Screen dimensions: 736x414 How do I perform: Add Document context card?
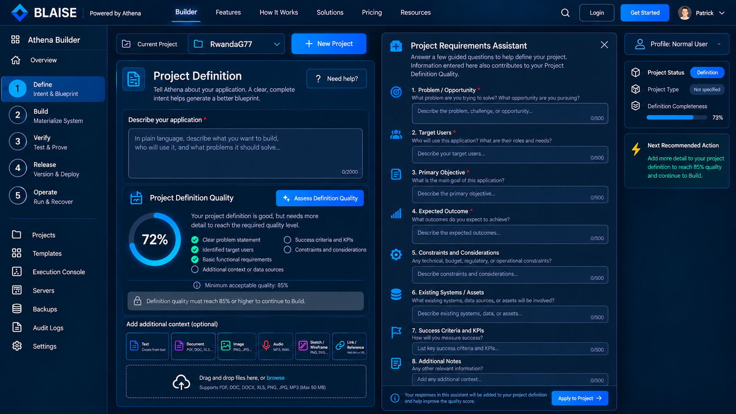(x=193, y=346)
